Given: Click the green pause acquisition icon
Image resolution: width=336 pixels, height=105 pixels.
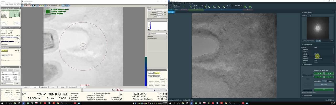Looking at the screenshot, I should click(48, 12).
